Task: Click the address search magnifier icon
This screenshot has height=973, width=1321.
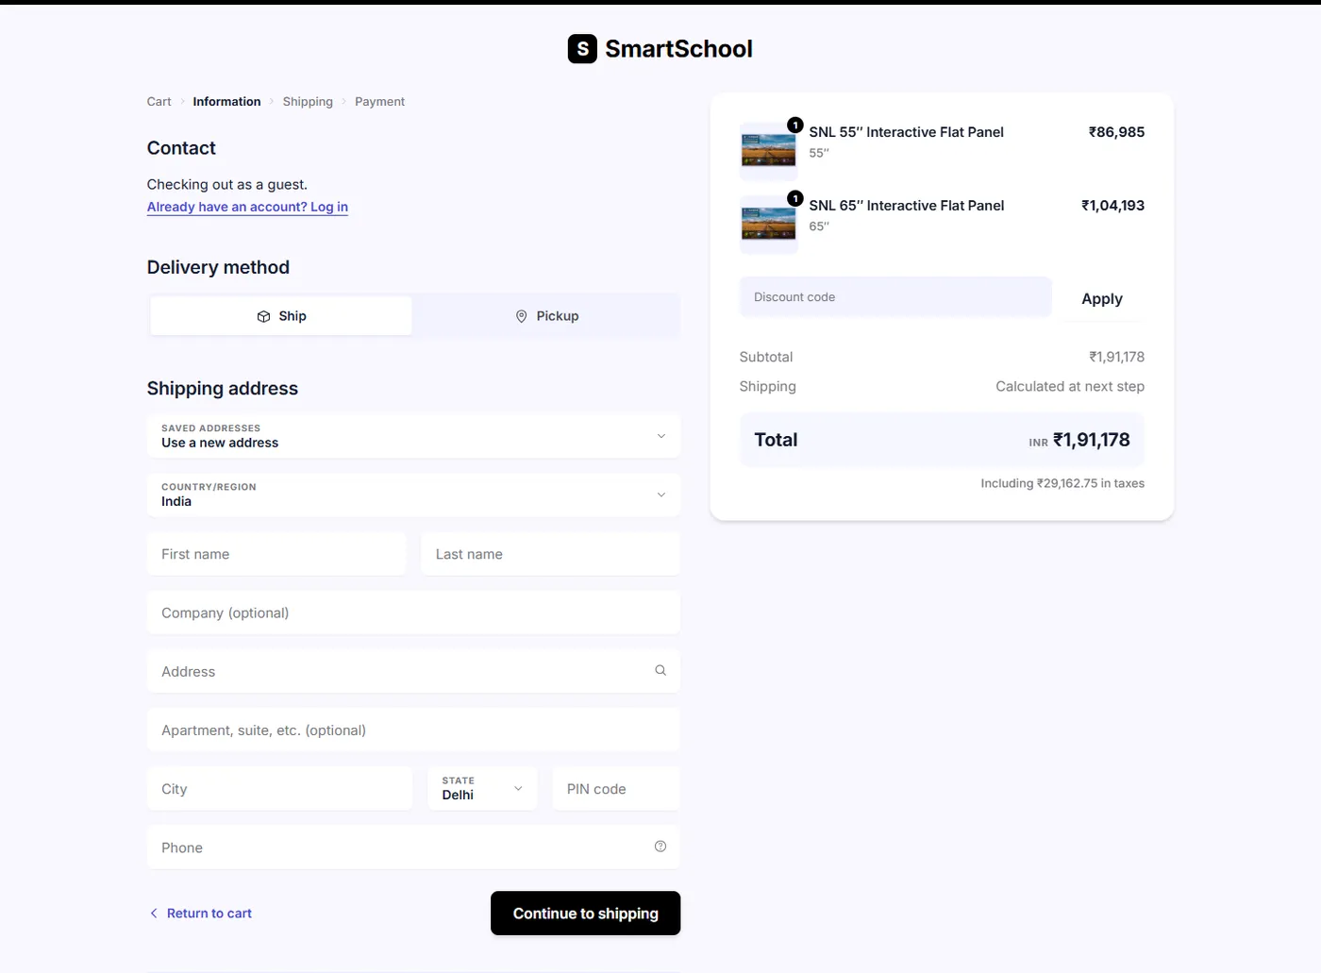Action: coord(660,670)
